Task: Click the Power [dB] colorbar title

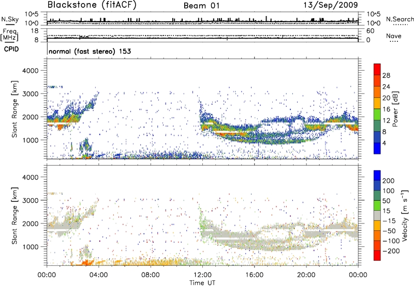Action: [395, 109]
